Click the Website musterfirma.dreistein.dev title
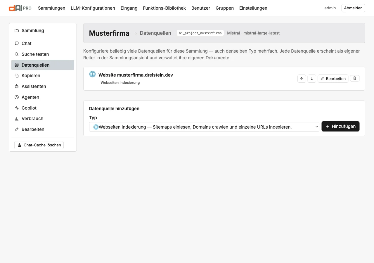Screen dimensions: 374x263 click(136, 75)
